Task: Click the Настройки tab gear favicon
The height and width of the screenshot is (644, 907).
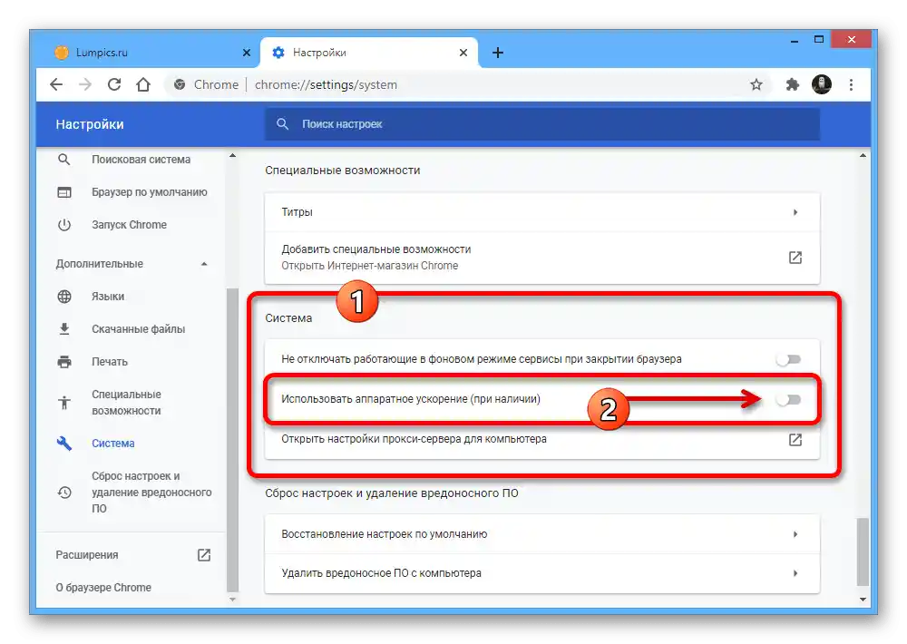Action: [278, 53]
